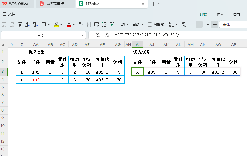Switch to the 找稻壳模板 tab

(55, 4)
